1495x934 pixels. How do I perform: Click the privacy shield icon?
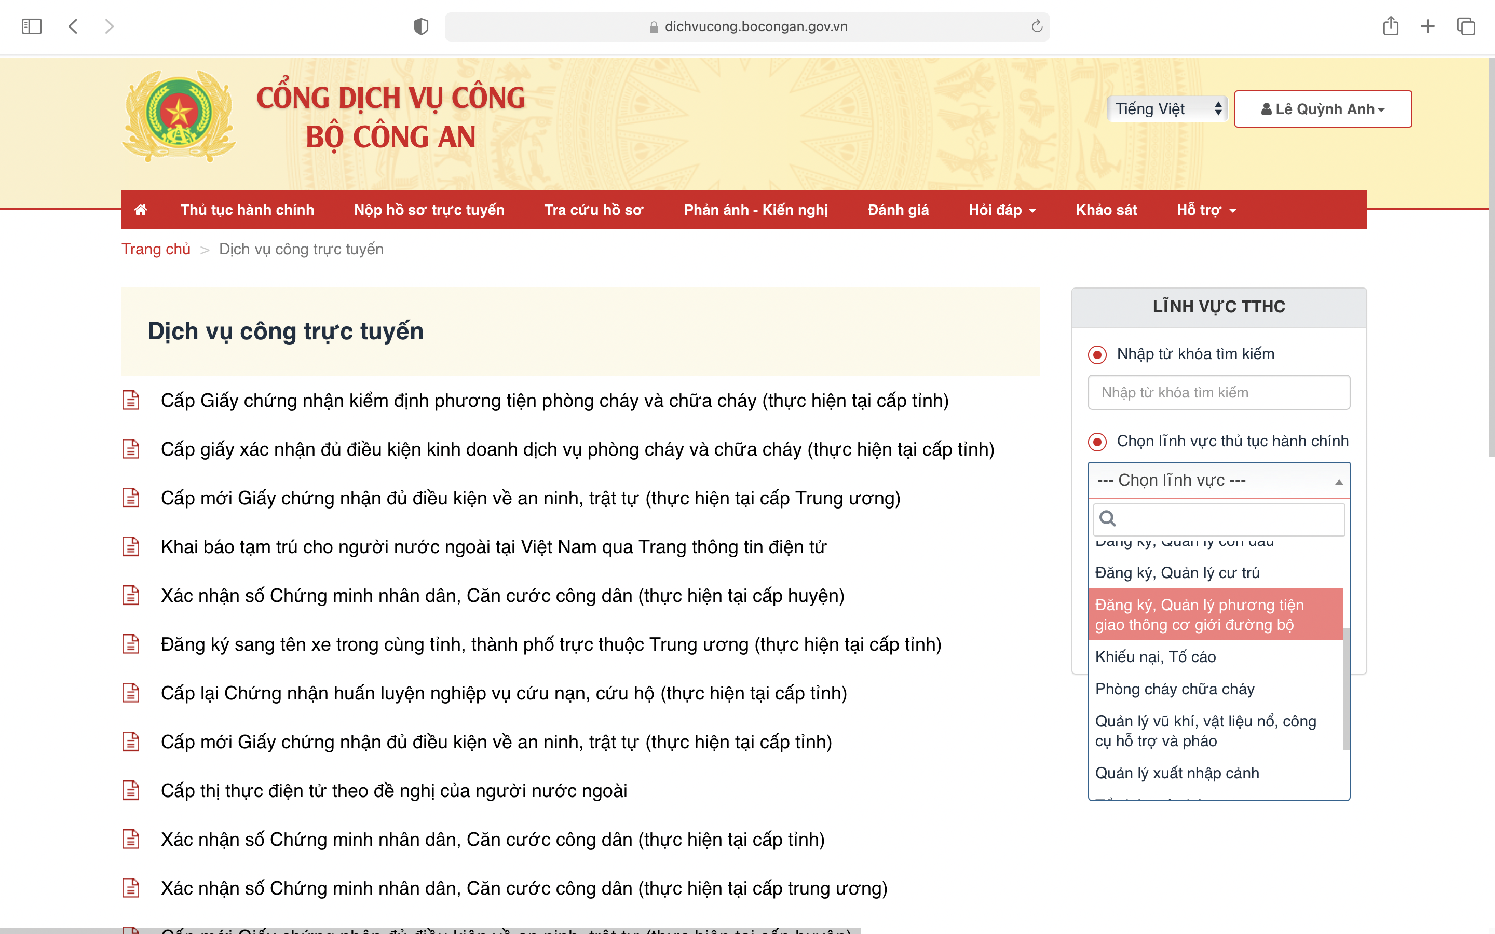[x=420, y=26]
